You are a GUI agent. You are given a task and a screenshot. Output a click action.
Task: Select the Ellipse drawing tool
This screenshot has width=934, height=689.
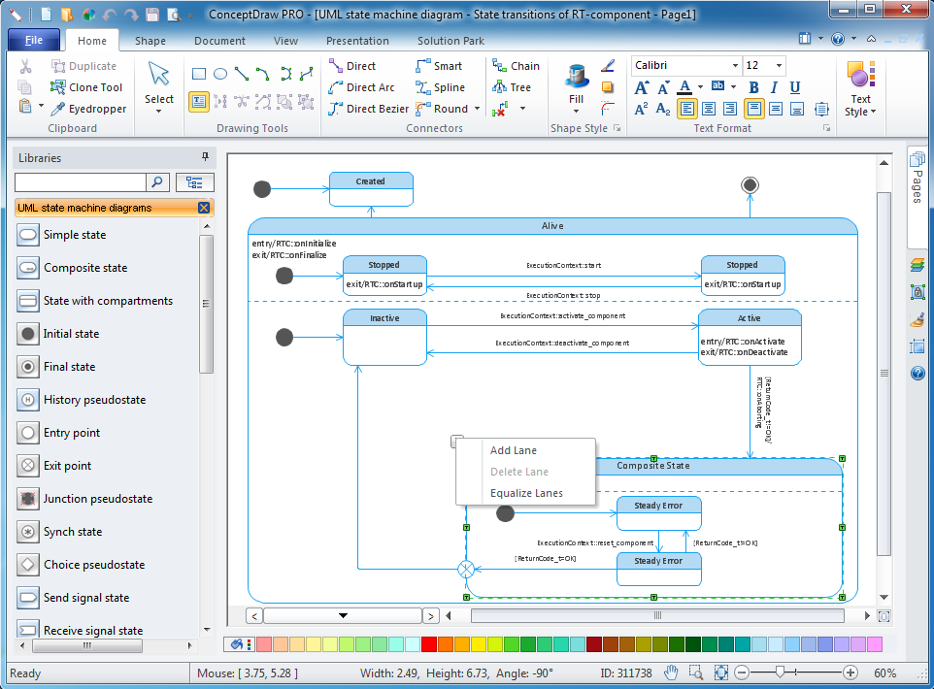pyautogui.click(x=220, y=74)
